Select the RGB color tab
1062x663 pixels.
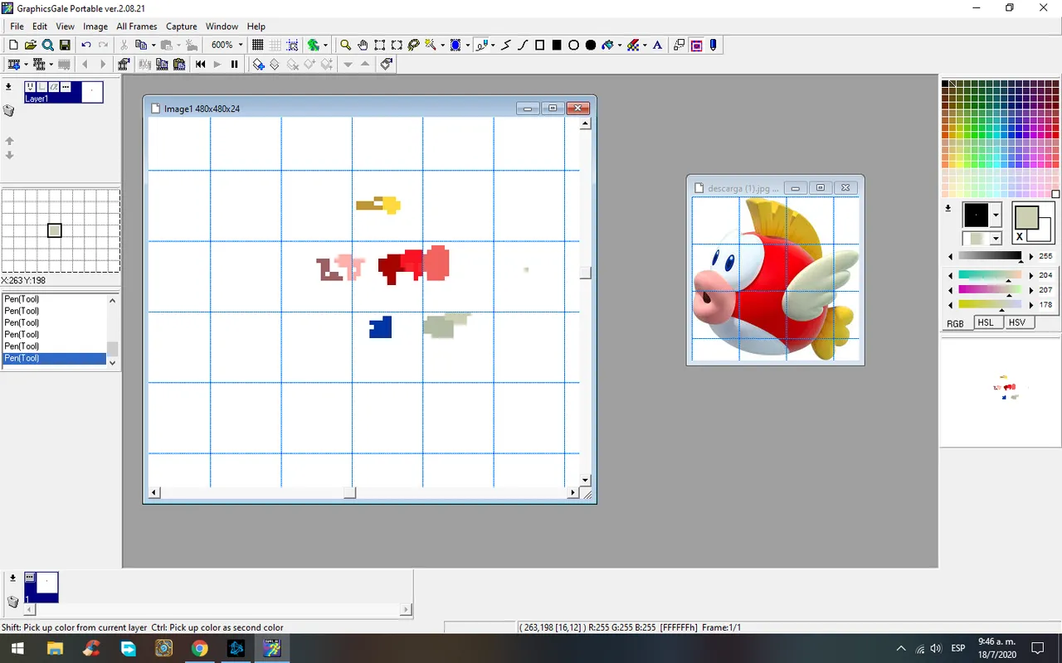(x=956, y=323)
